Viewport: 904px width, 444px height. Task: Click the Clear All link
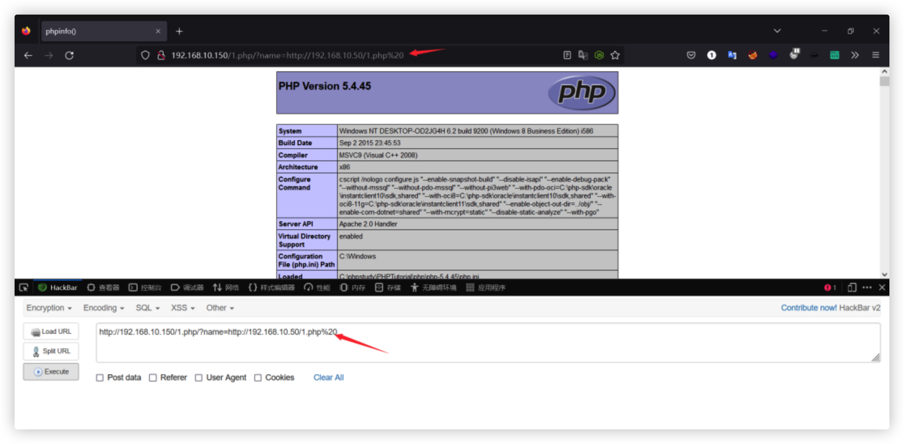[x=328, y=378]
